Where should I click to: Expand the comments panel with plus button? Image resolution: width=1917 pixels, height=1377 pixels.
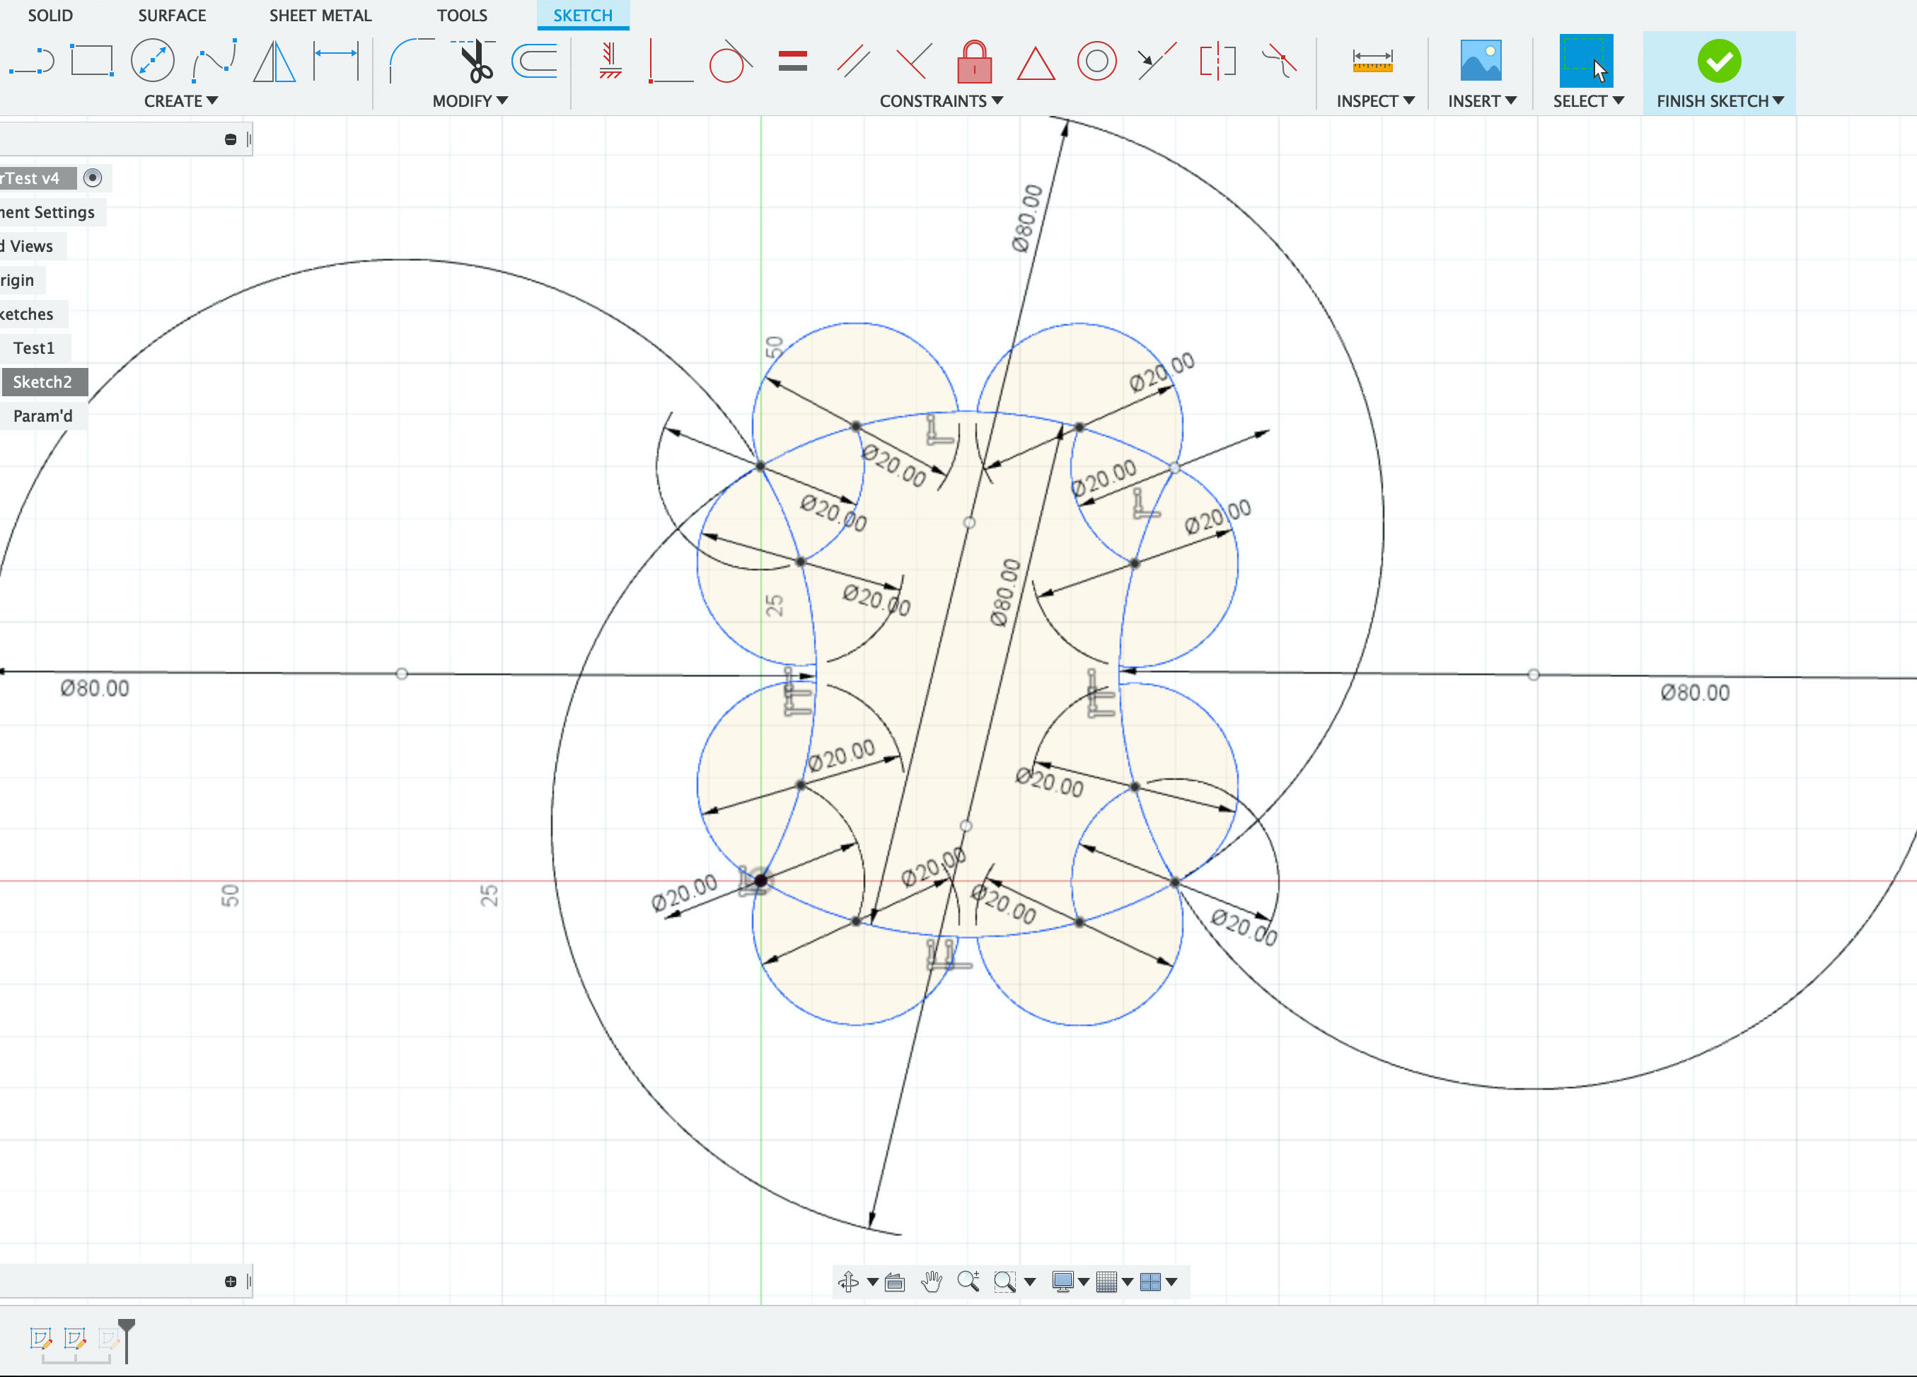pyautogui.click(x=231, y=1282)
